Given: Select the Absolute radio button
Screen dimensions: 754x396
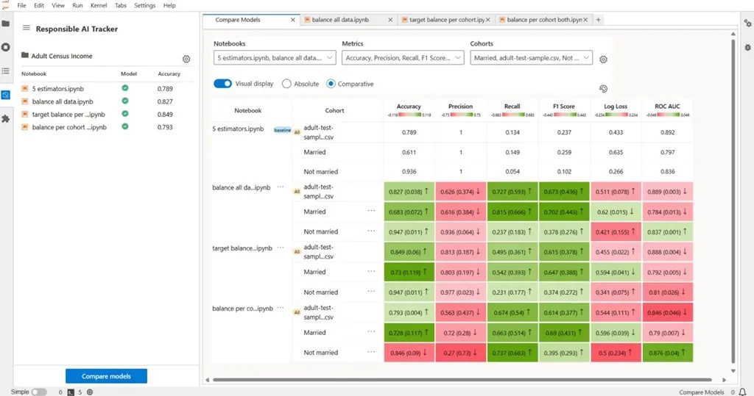Looking at the screenshot, I should tap(287, 84).
